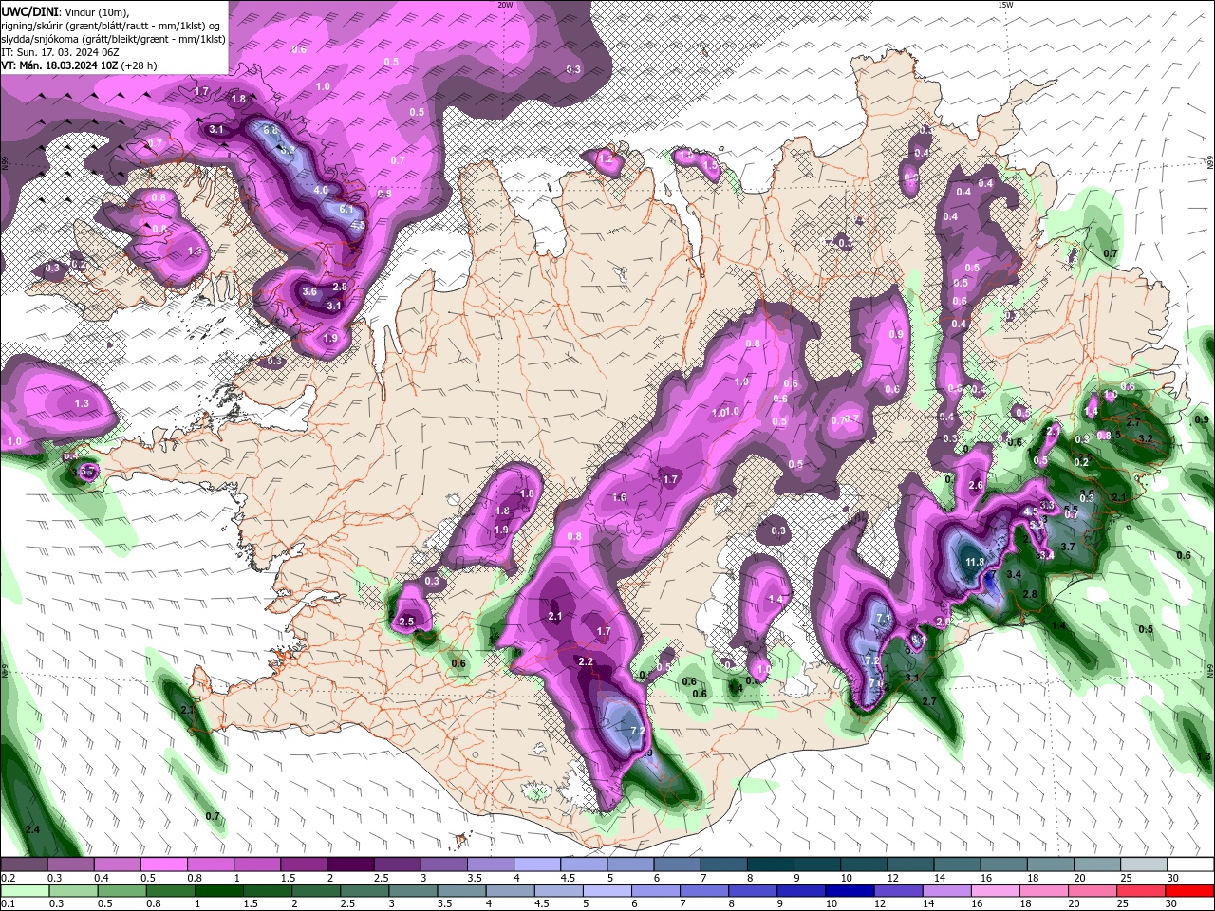Click the 2.4 rain value at bottom-left sea
1215x911 pixels.
pos(32,830)
